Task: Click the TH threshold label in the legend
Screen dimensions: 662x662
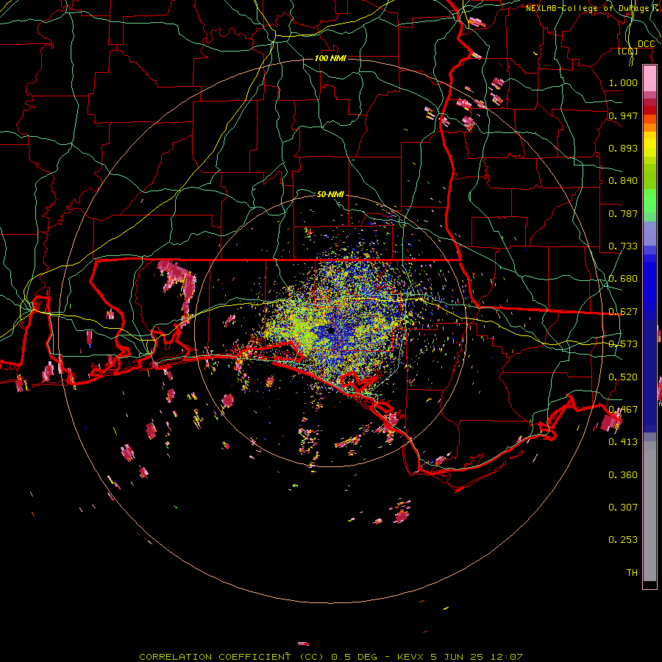Action: click(x=632, y=573)
